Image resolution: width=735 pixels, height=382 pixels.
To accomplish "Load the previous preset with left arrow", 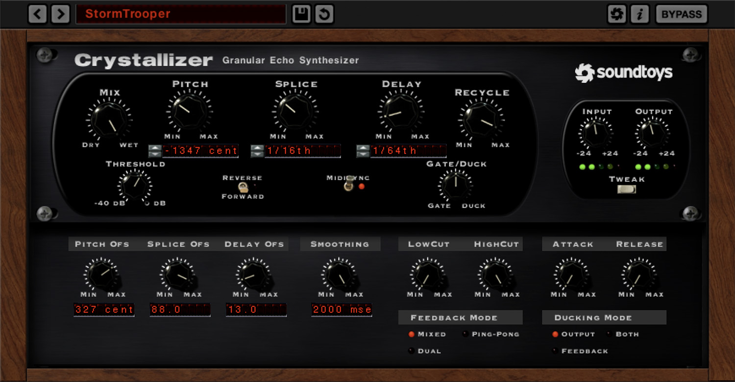I will tap(38, 14).
